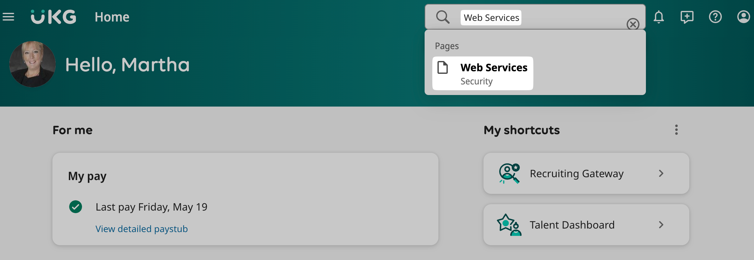Open the notifications bell
Screen dimensions: 754x260
coord(658,17)
